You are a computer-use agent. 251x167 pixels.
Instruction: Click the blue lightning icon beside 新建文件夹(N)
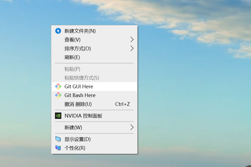(58, 31)
